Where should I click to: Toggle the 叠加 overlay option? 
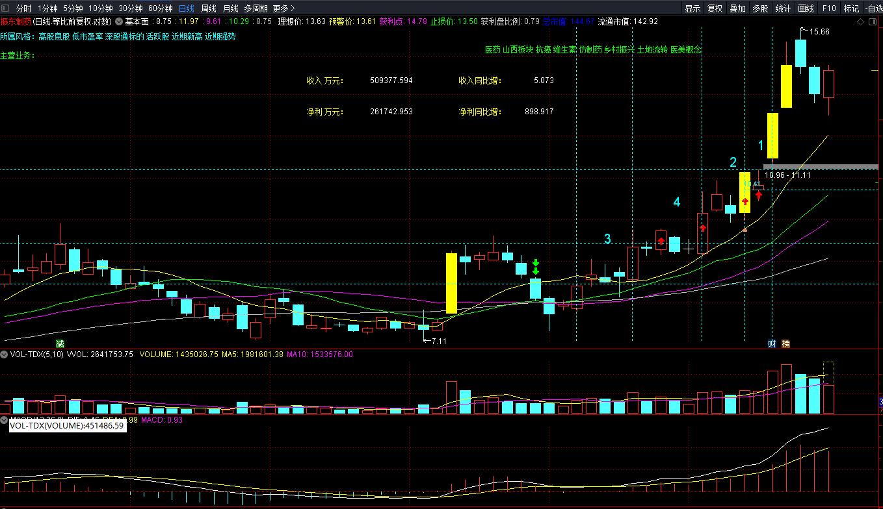737,9
